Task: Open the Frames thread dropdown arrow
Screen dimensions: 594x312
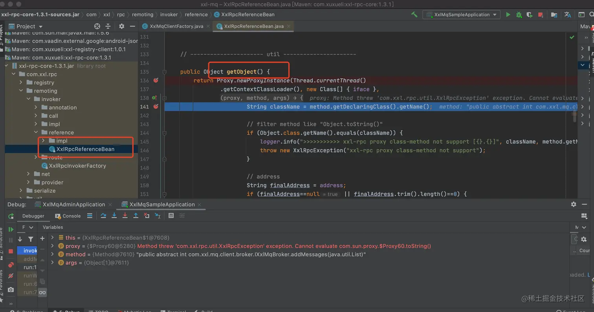Action: [x=31, y=227]
